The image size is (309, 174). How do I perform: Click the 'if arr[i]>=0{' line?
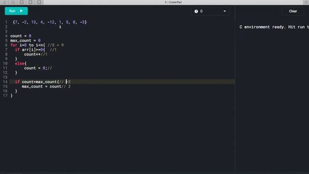pyautogui.click(x=30, y=50)
